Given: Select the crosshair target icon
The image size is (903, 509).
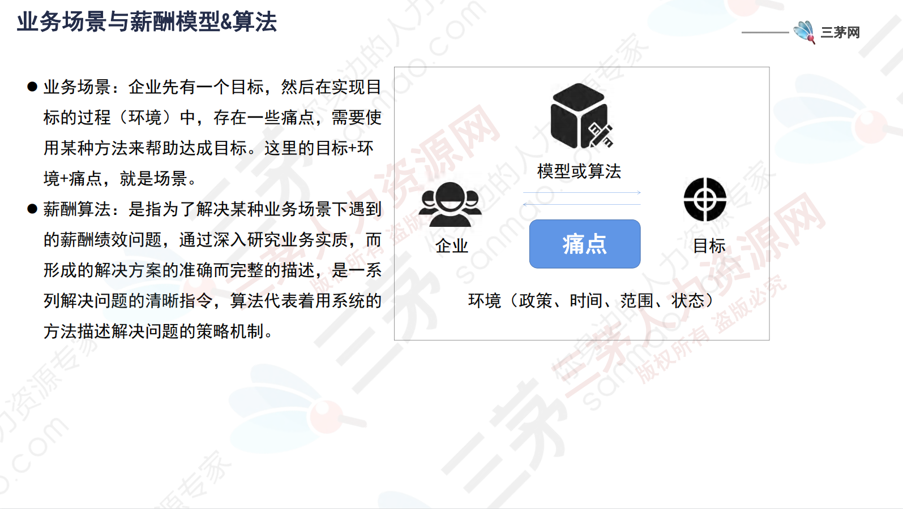Looking at the screenshot, I should (705, 200).
